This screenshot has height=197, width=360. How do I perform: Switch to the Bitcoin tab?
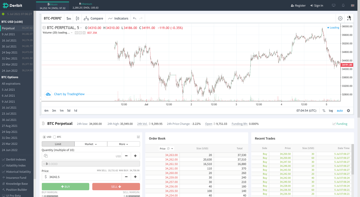point(52,6)
